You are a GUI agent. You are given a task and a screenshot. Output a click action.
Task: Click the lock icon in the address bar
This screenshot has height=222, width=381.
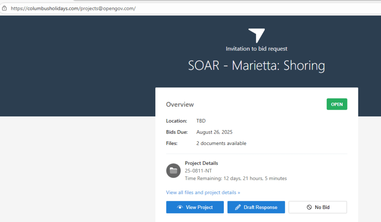4,8
